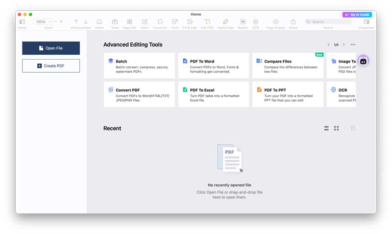Go to next page of editing tools
392x234 pixels.
click(x=343, y=45)
